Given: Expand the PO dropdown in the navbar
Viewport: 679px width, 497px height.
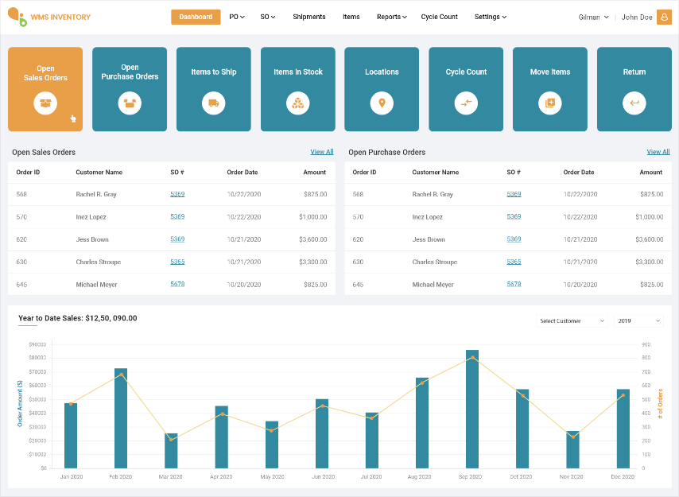Looking at the screenshot, I should [236, 16].
